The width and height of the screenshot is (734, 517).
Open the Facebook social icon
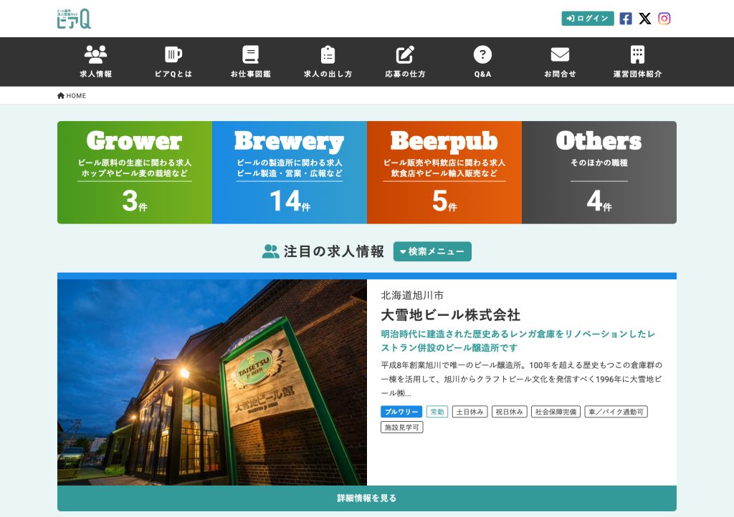pos(624,18)
